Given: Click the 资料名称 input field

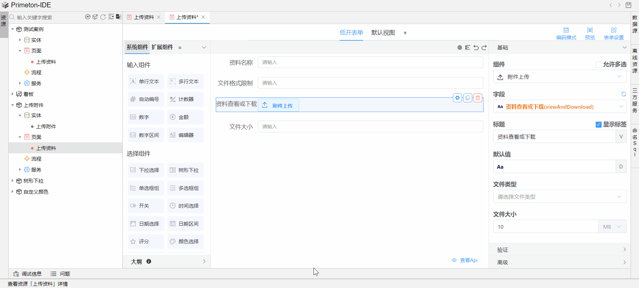Looking at the screenshot, I should [370, 62].
